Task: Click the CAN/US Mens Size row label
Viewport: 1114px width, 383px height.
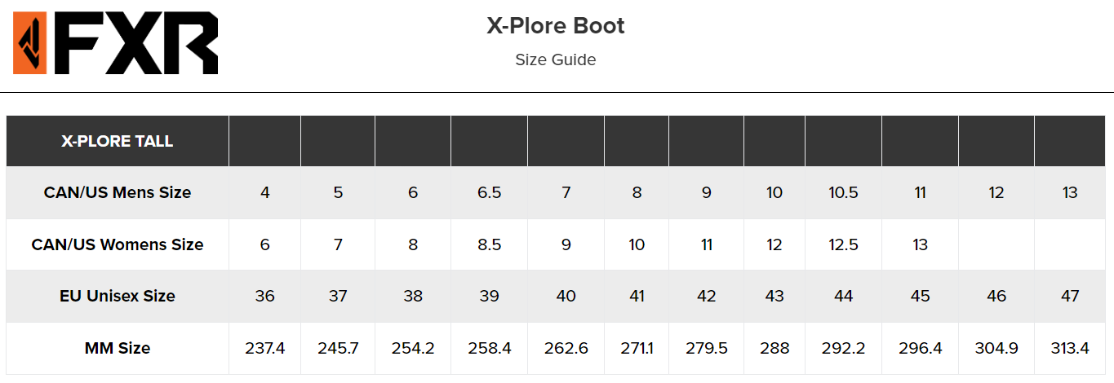Action: click(118, 192)
